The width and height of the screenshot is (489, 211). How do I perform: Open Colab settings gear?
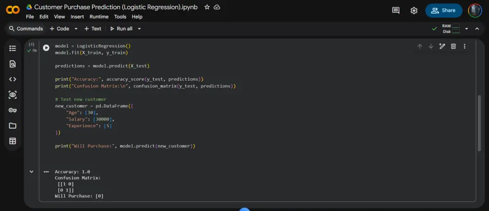pos(414,10)
